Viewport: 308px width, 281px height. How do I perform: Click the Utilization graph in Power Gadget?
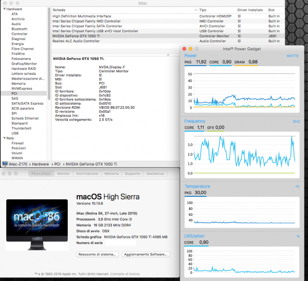click(242, 262)
